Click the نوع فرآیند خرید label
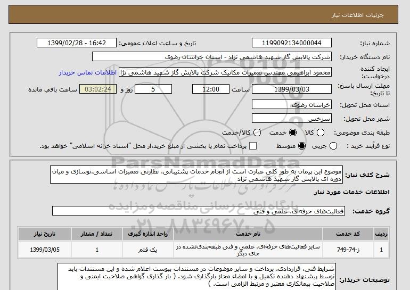Screen dimensions: 410x290 tap(368, 146)
